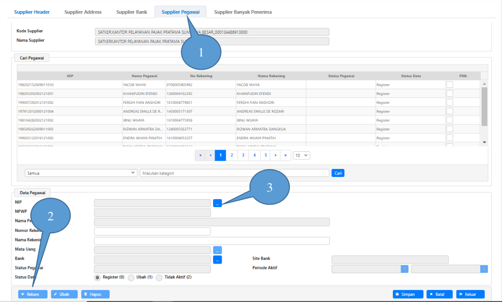This screenshot has height=302, width=502.
Task: Choose the Ubah (1) status radio button
Action: (131, 277)
